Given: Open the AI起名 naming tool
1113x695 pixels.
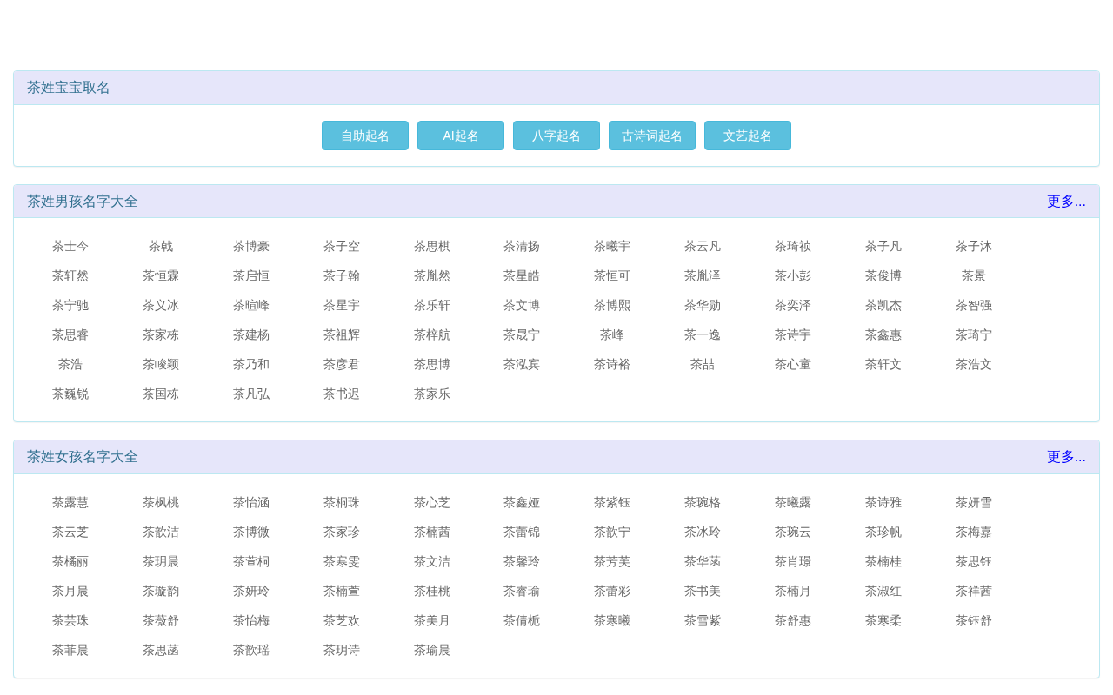Looking at the screenshot, I should [x=461, y=136].
